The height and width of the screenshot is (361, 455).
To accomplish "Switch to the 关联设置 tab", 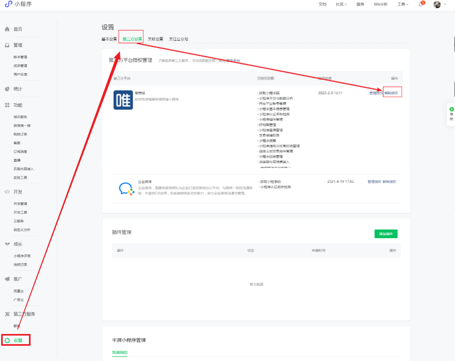I will pyautogui.click(x=155, y=39).
